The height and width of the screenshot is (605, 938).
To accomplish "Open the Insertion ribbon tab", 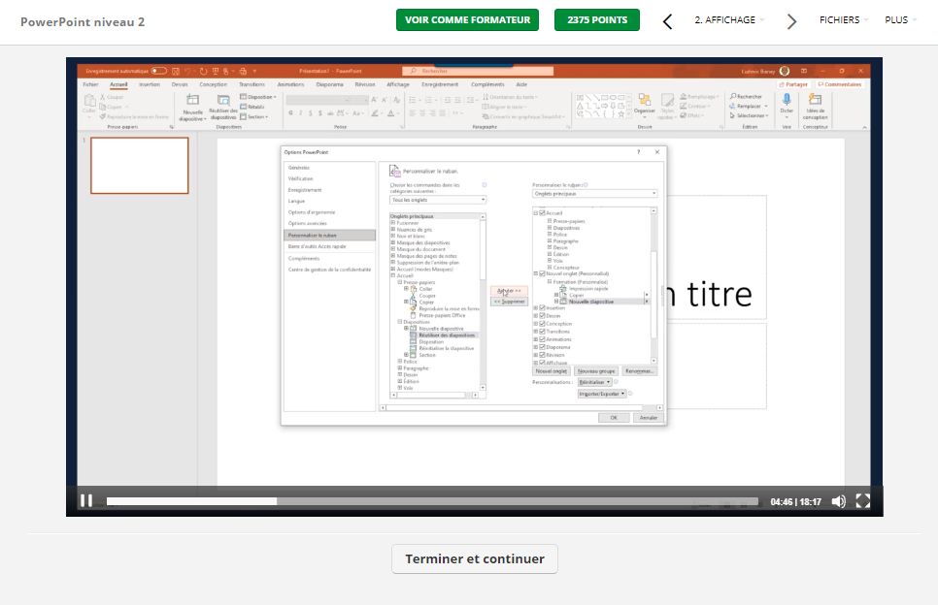I will (x=150, y=84).
